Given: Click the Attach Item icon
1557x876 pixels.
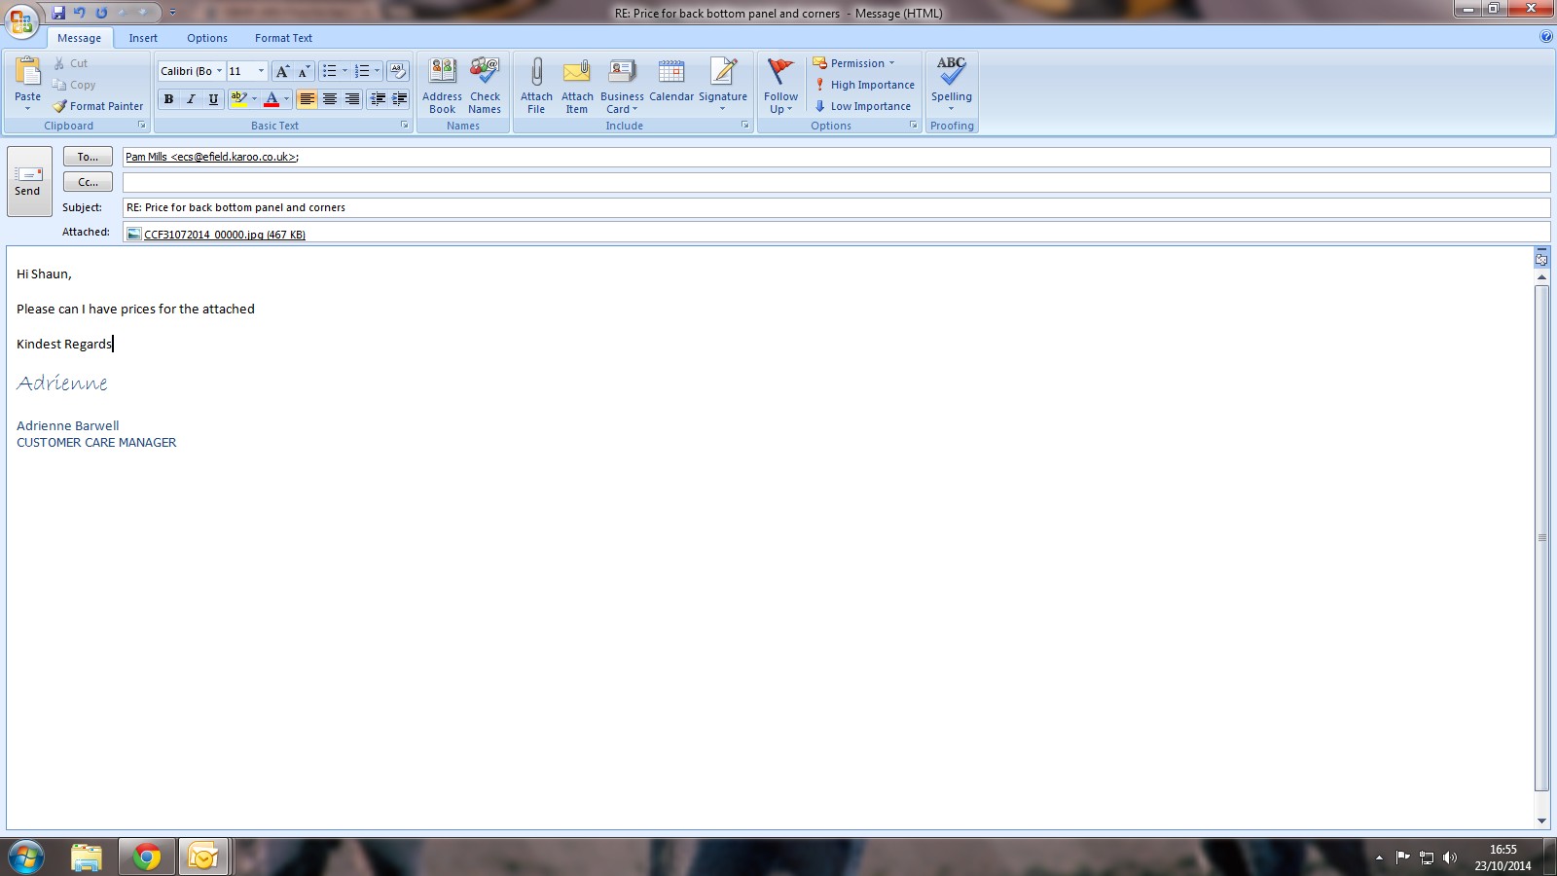Looking at the screenshot, I should [x=577, y=73].
